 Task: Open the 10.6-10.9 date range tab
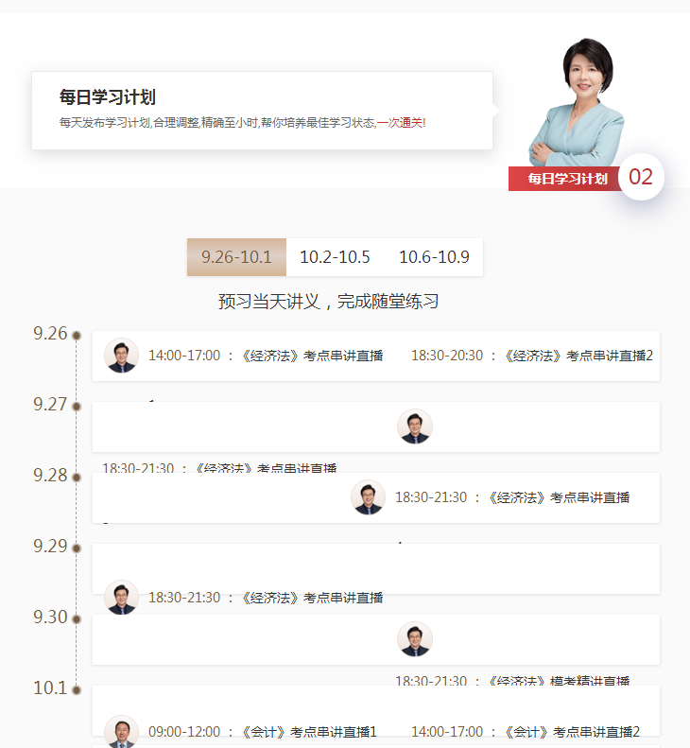(434, 257)
